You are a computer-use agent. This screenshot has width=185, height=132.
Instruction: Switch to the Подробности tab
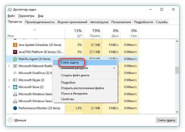pos(143,22)
